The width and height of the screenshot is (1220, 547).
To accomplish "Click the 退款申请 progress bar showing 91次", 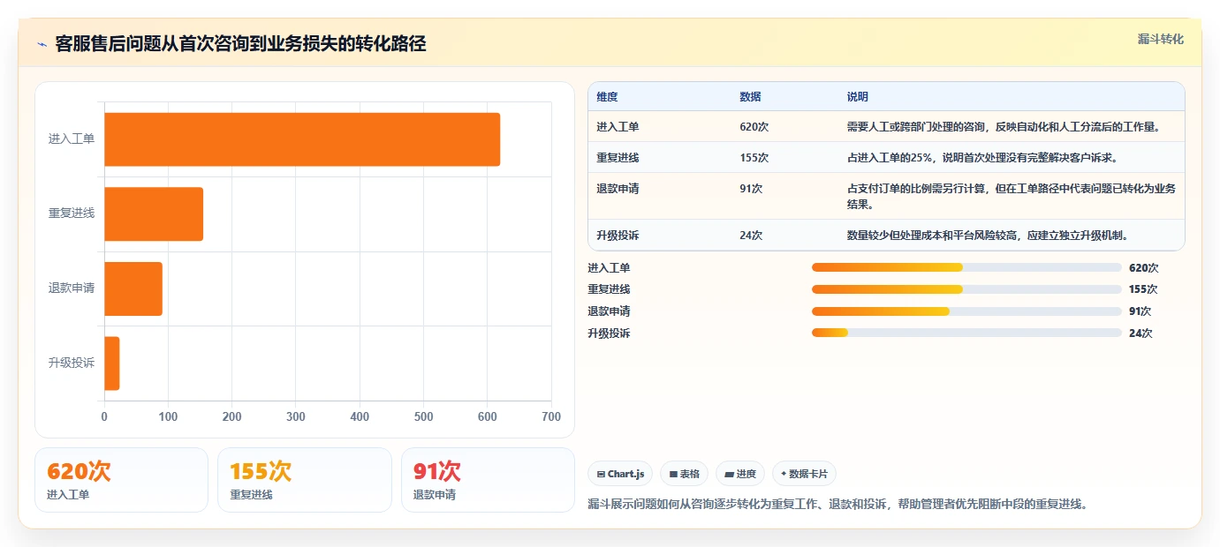I will click(x=966, y=311).
